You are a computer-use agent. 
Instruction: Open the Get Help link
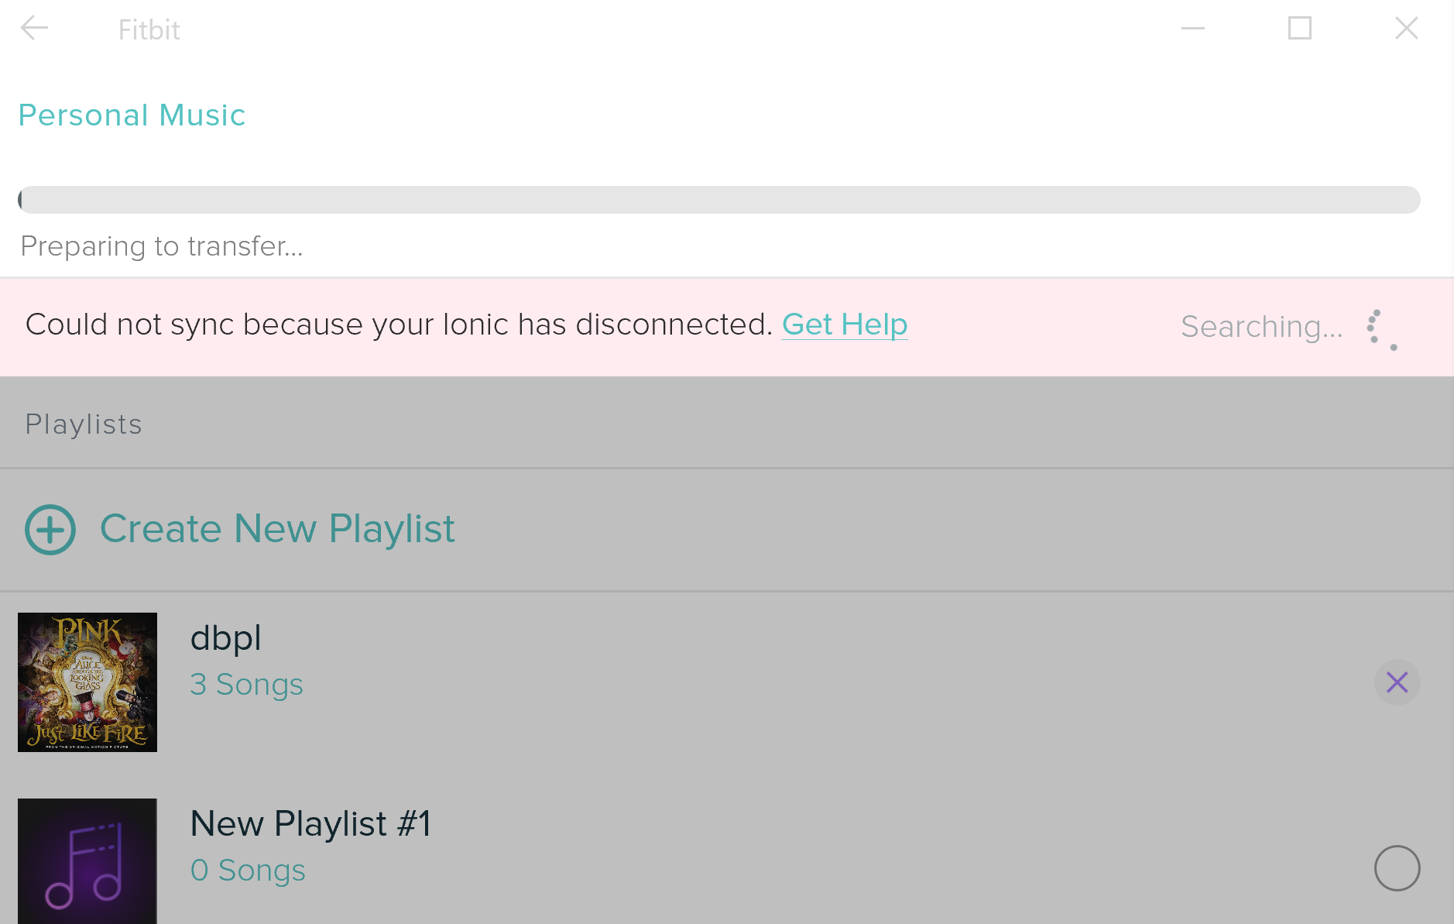pyautogui.click(x=845, y=325)
